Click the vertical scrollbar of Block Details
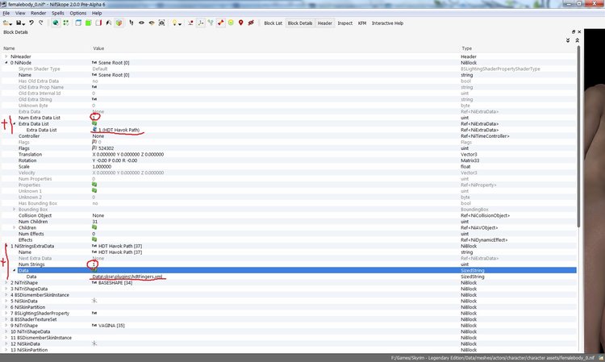The width and height of the screenshot is (605, 362). [578, 137]
